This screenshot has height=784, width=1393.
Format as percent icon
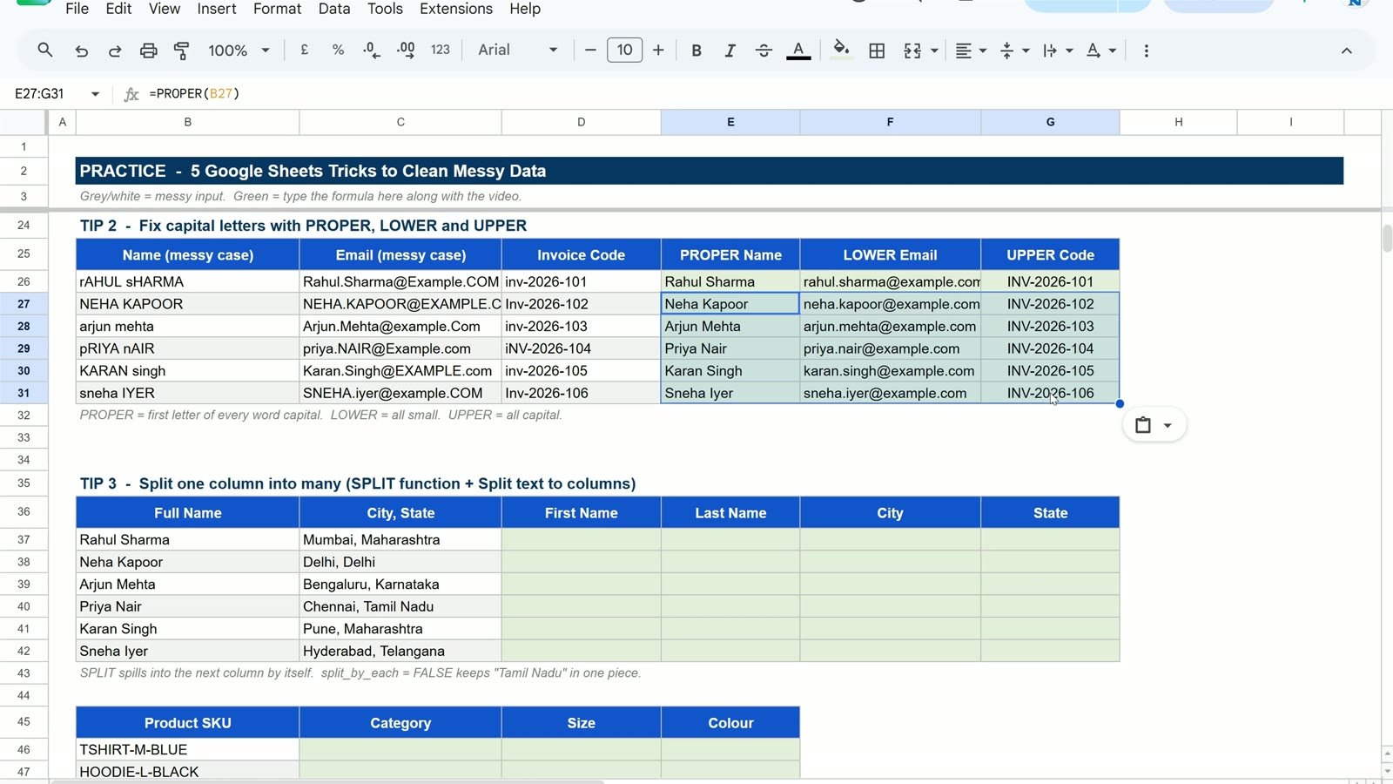[x=338, y=50]
